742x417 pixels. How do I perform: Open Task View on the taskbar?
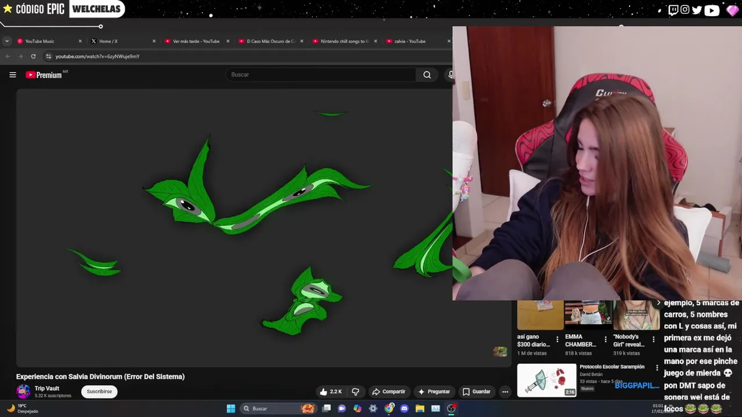point(326,408)
